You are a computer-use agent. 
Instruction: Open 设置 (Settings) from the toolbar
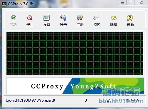(46, 18)
